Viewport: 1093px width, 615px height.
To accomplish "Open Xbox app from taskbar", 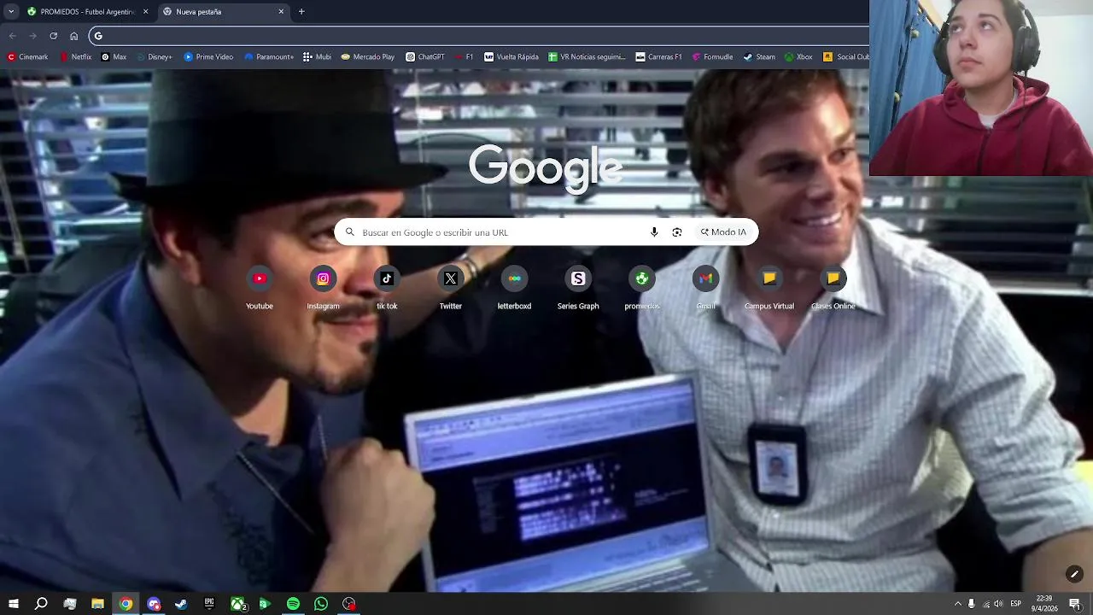I will pyautogui.click(x=238, y=604).
